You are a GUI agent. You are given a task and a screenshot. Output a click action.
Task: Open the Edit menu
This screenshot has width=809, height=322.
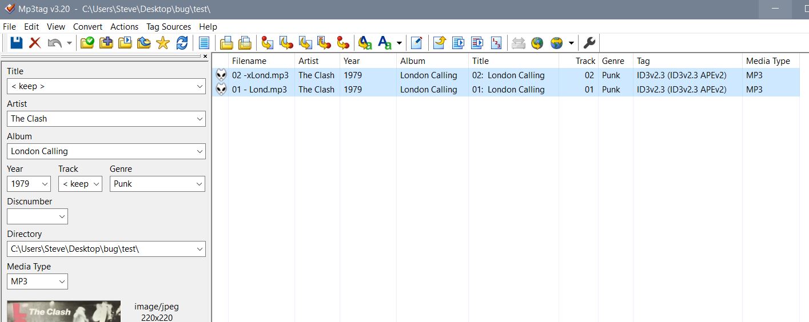tap(31, 26)
